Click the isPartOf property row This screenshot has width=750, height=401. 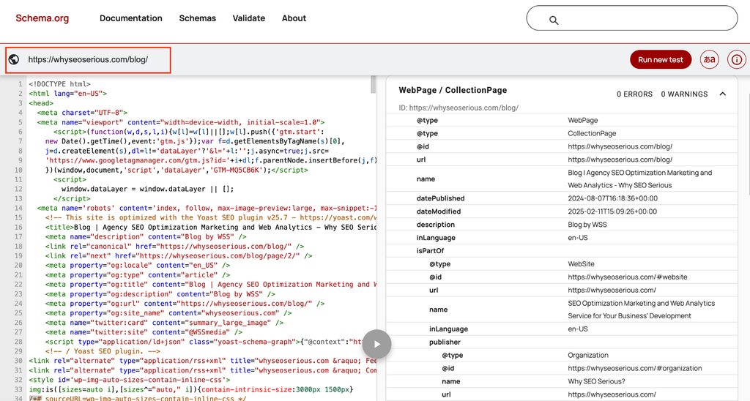pyautogui.click(x=562, y=251)
